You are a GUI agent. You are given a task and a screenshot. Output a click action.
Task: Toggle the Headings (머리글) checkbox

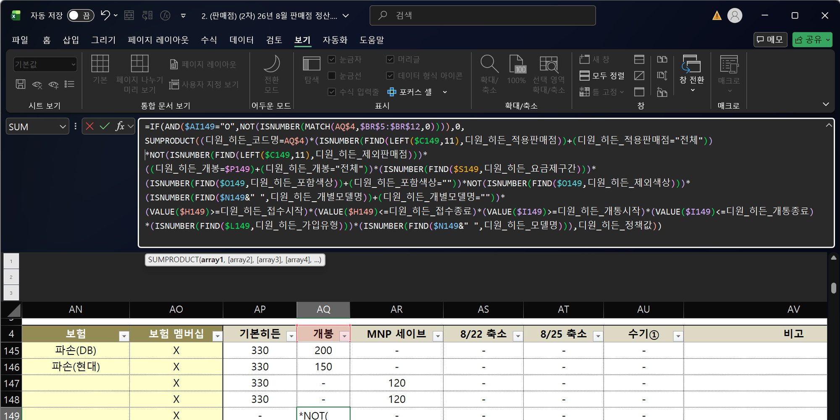click(x=390, y=59)
